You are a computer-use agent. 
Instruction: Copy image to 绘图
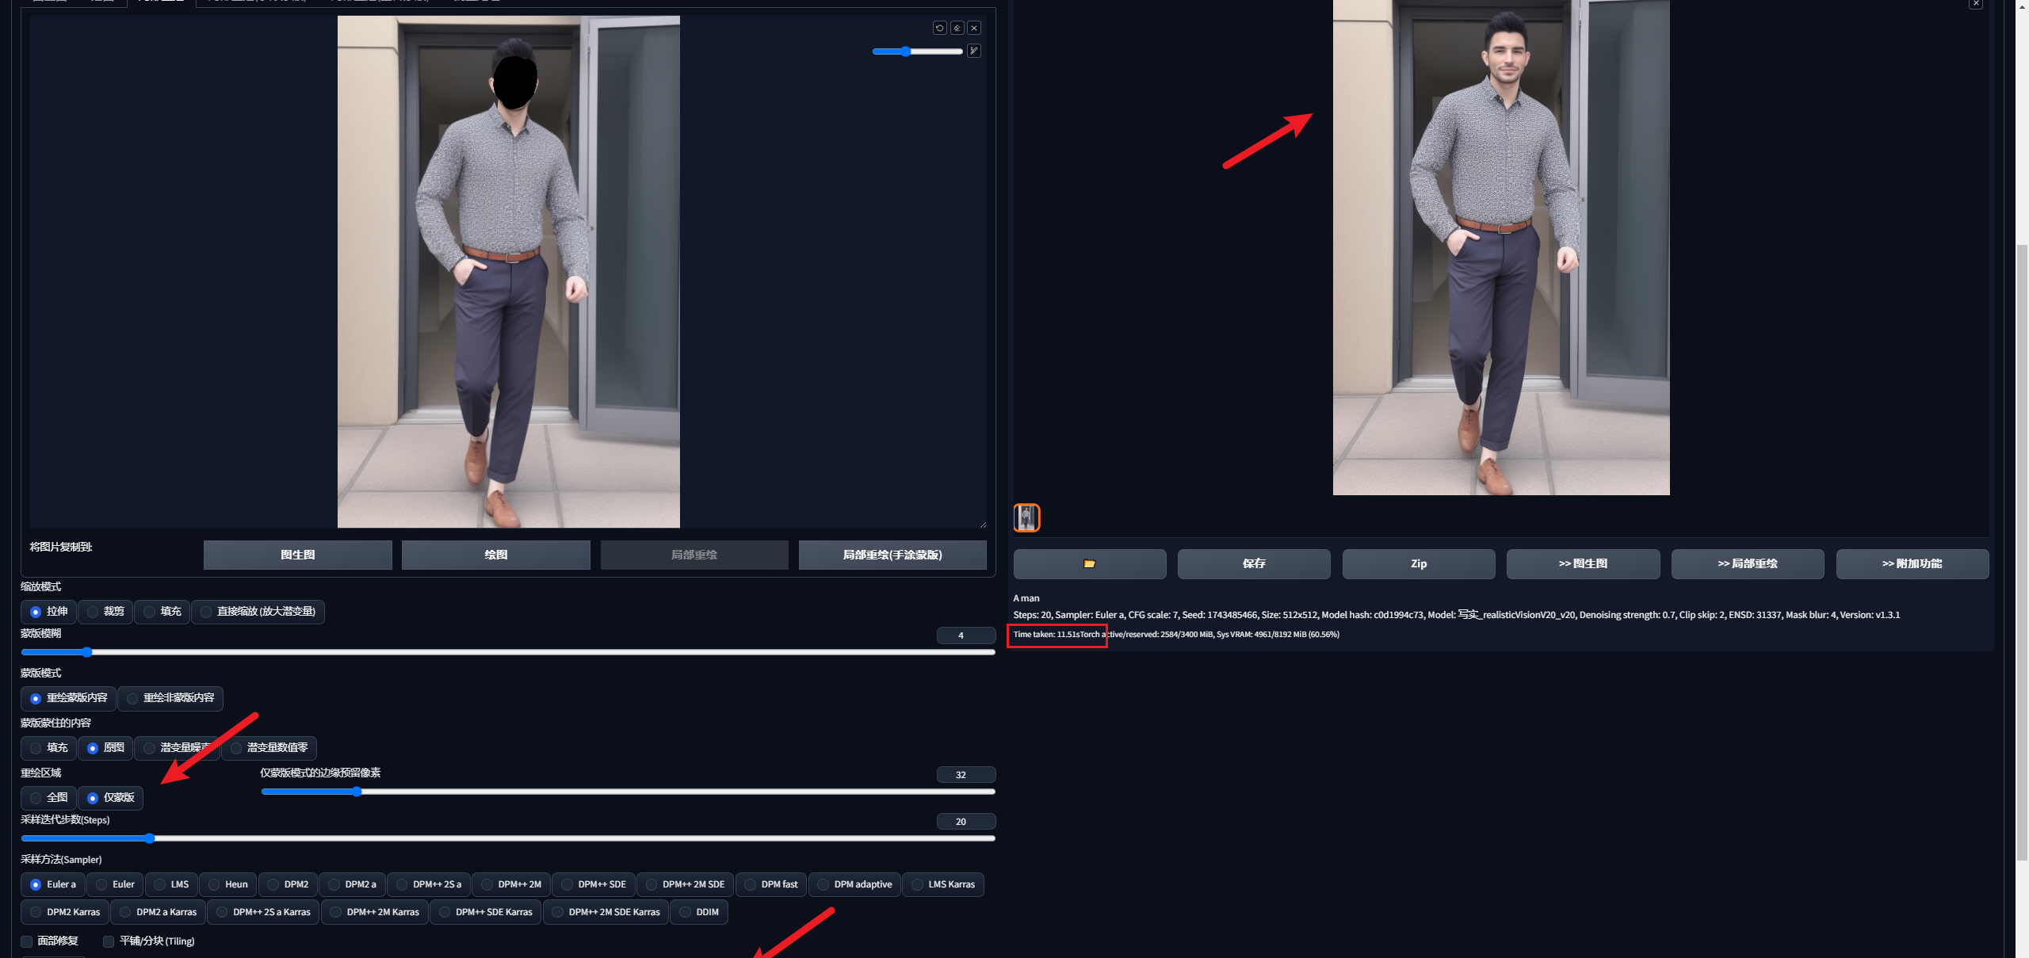[x=495, y=555]
